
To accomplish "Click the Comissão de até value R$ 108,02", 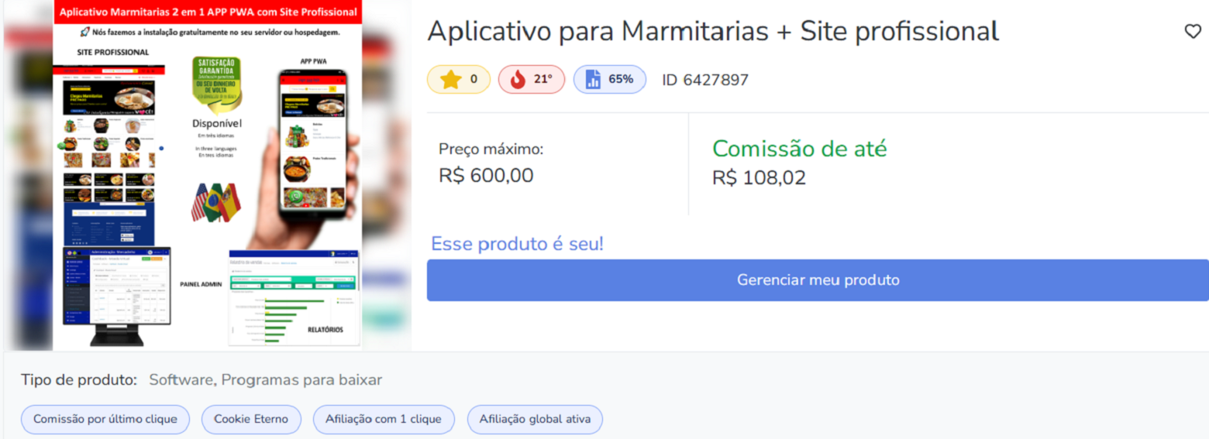I will point(759,178).
